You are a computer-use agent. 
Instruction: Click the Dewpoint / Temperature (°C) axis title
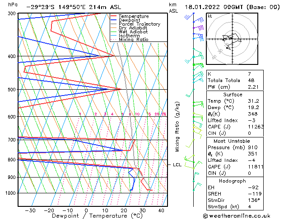point(97,216)
